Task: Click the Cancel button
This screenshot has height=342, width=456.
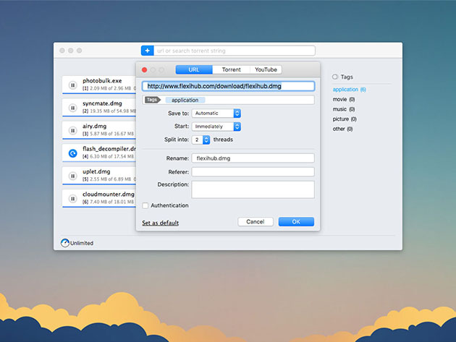Action: click(x=255, y=222)
